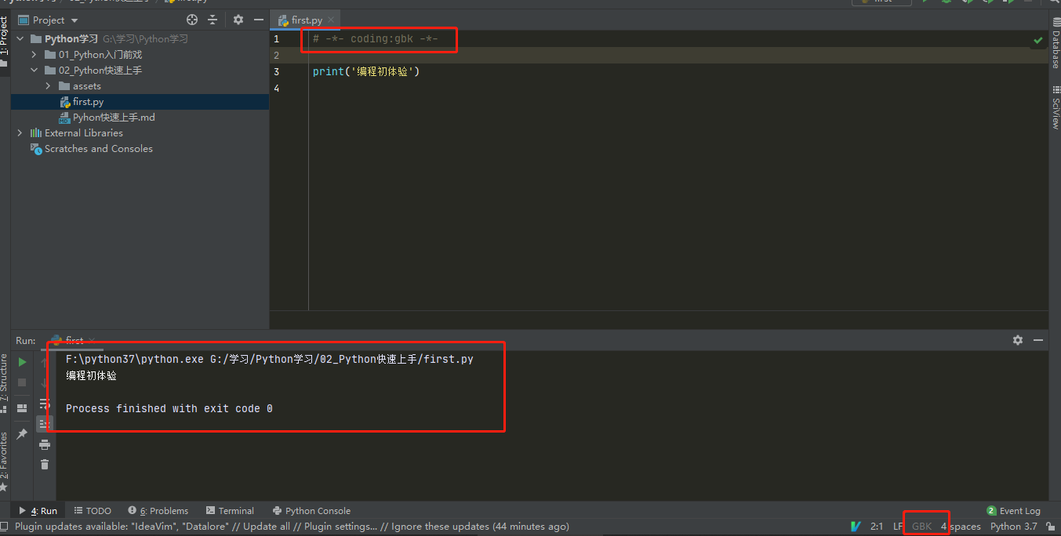1061x536 pixels.
Task: Print the run console output
Action: point(45,444)
